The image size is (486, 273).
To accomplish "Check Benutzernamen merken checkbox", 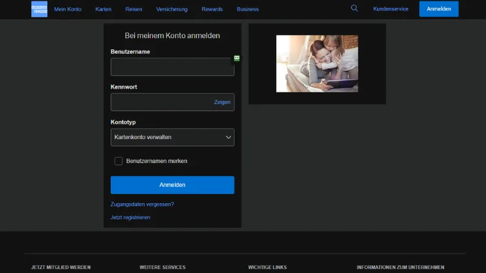I will click(119, 161).
